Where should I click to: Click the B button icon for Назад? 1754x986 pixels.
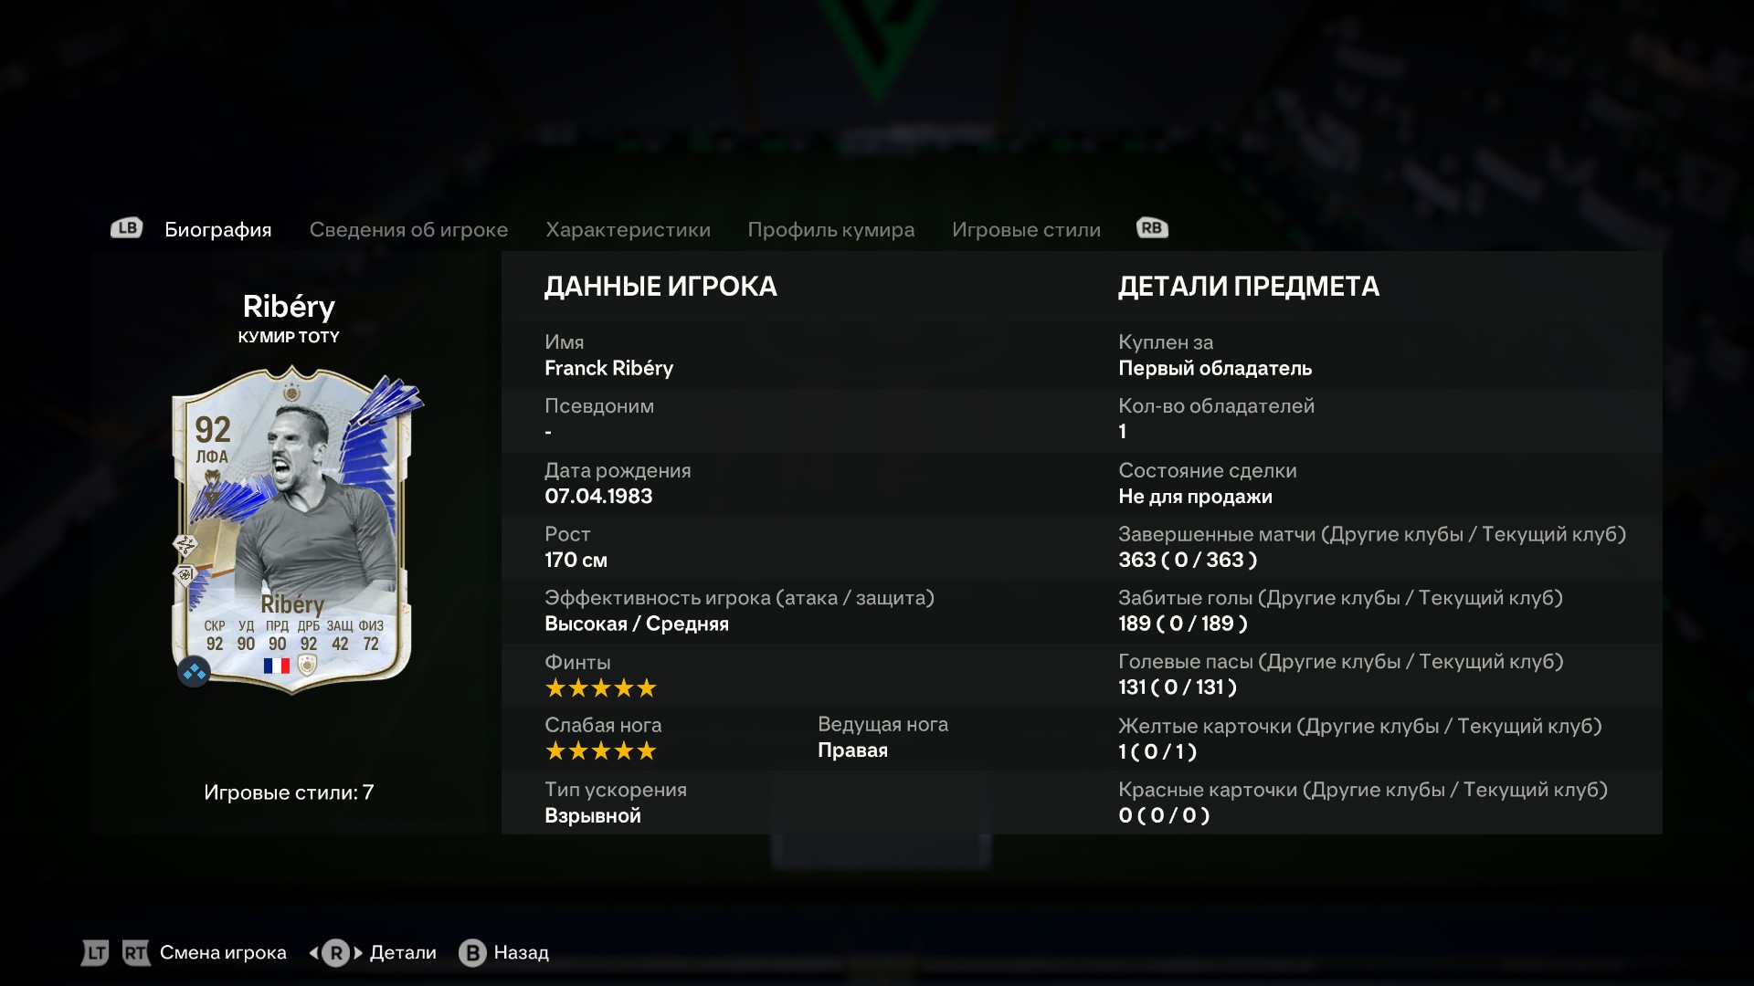[x=472, y=953]
